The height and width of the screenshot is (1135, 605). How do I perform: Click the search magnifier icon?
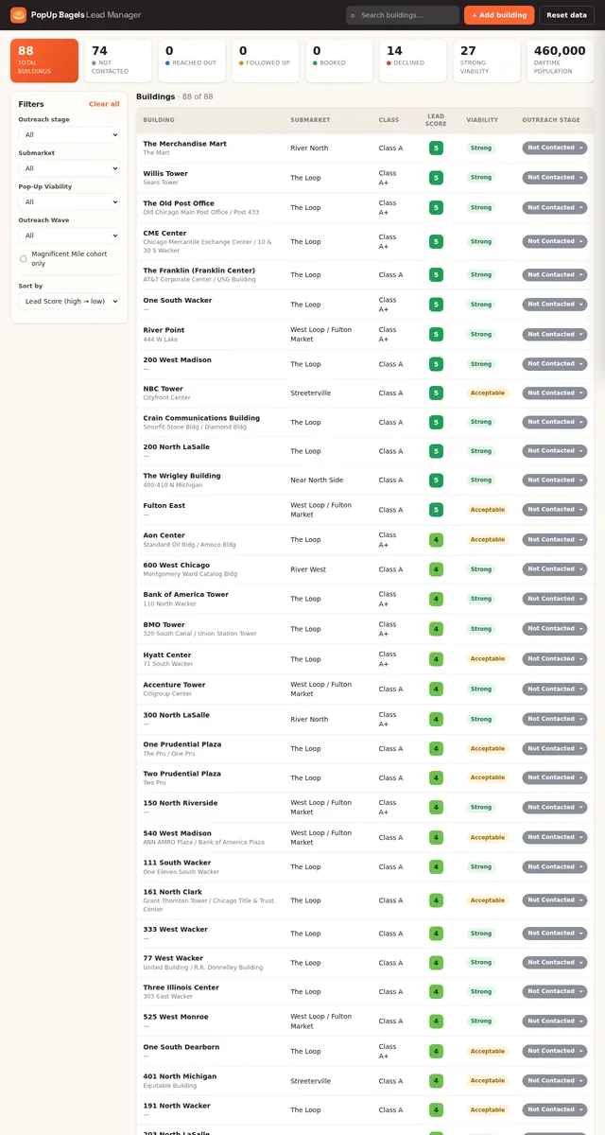tap(354, 15)
